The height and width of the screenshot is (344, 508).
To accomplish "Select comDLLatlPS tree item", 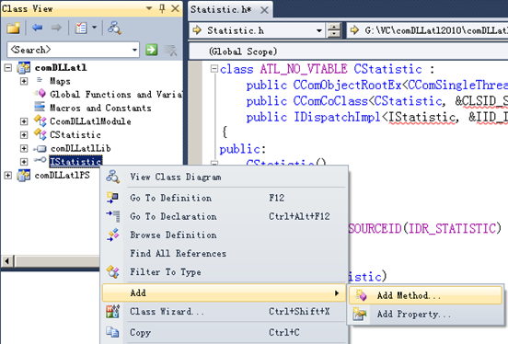I will tap(63, 176).
